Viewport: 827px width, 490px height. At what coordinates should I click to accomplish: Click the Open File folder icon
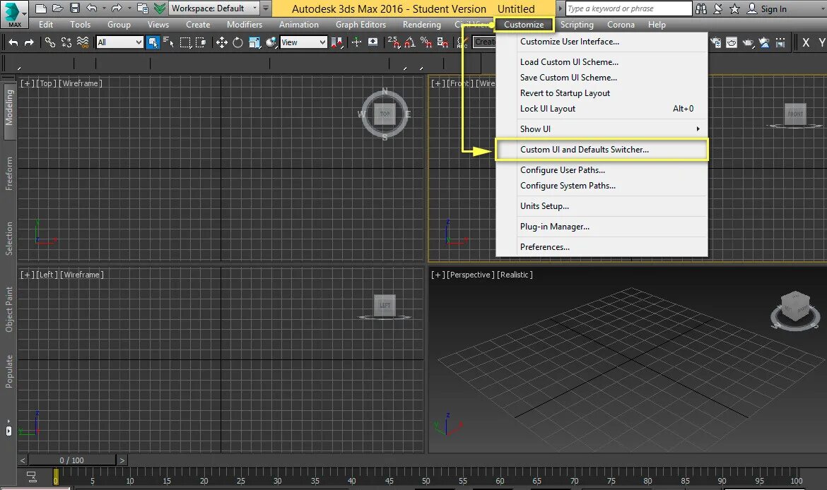[x=58, y=8]
